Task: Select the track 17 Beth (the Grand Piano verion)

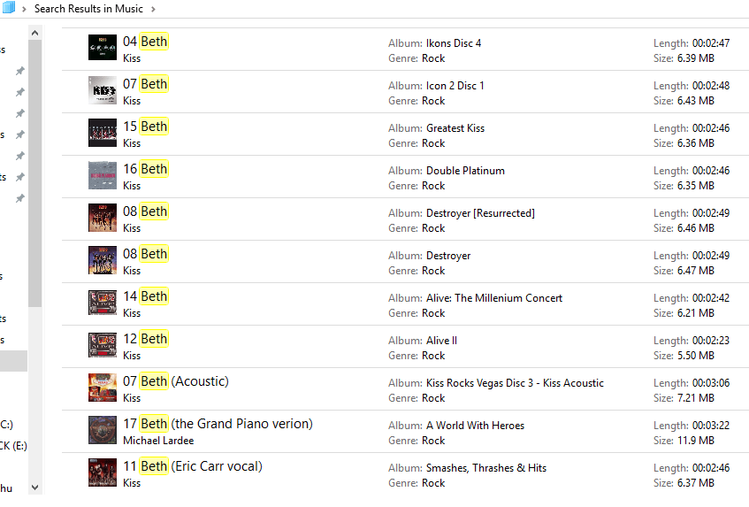Action: click(218, 424)
